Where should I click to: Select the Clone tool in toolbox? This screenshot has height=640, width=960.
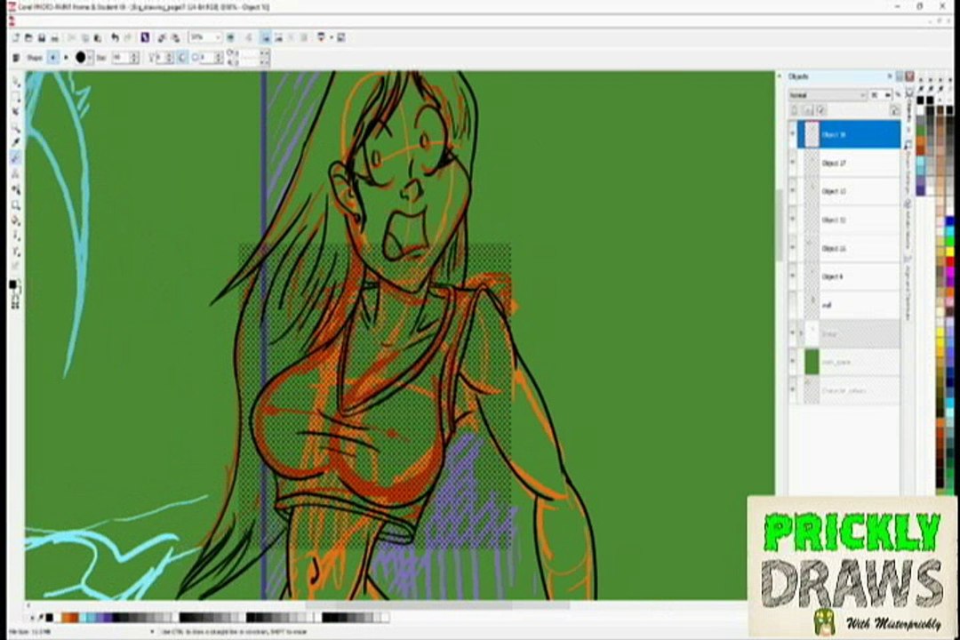[15, 190]
